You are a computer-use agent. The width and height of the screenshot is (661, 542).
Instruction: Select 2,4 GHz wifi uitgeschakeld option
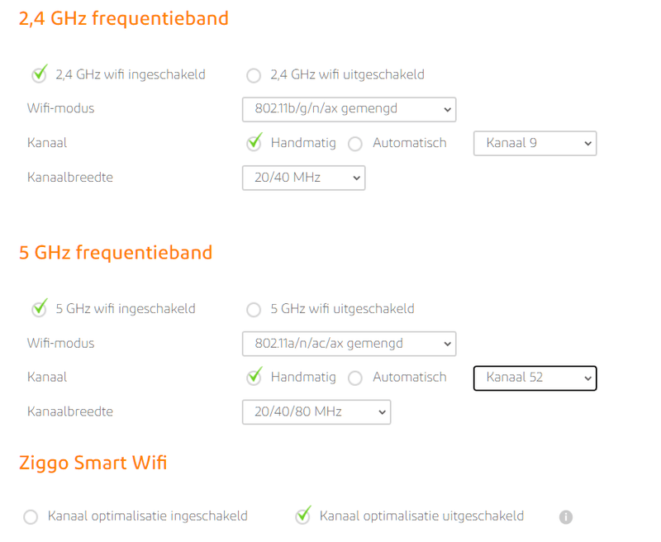pyautogui.click(x=254, y=75)
